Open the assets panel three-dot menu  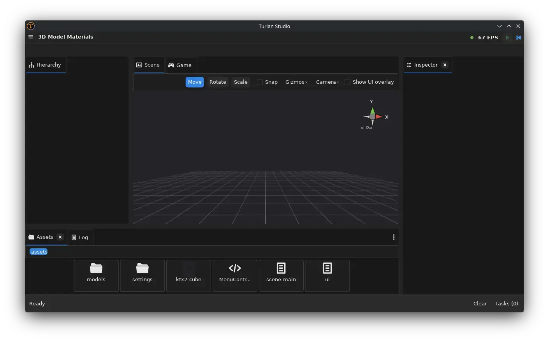coord(394,237)
